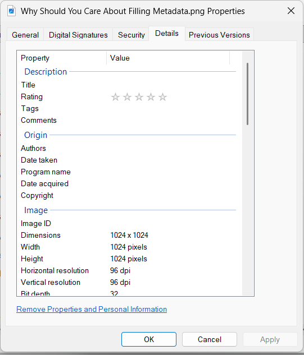The height and width of the screenshot is (355, 304).
Task: Click the Apply button
Action: tap(270, 339)
